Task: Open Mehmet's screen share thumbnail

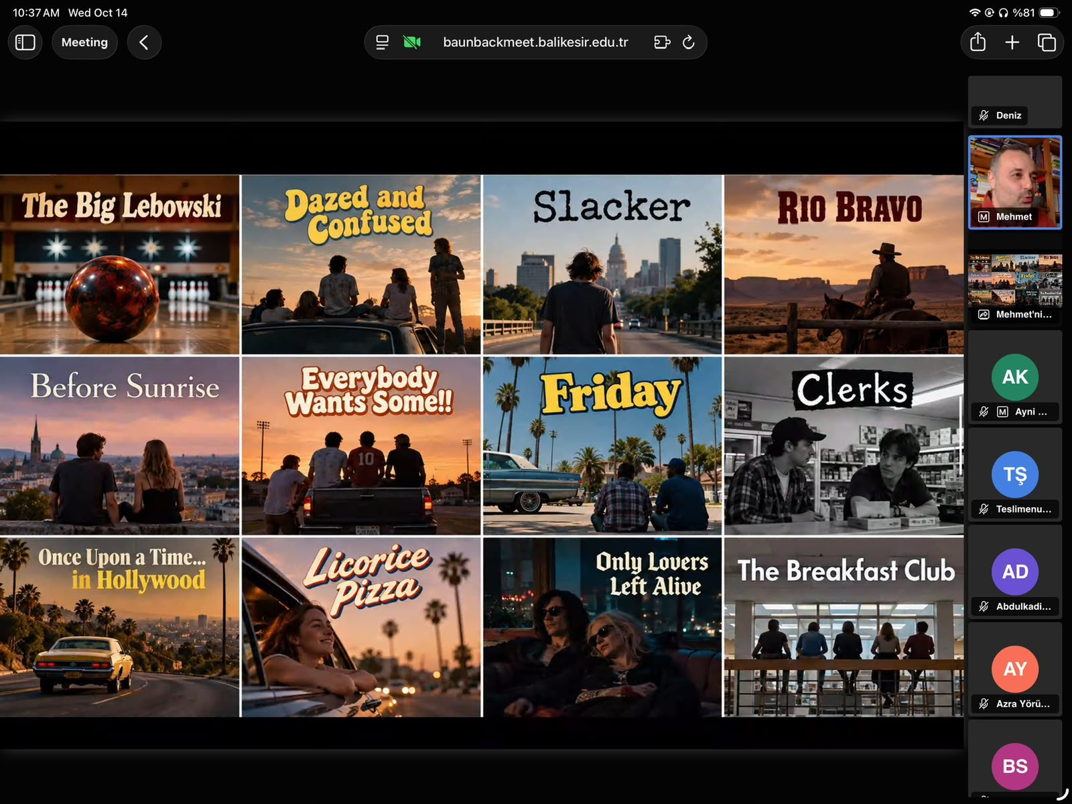Action: (x=1015, y=280)
